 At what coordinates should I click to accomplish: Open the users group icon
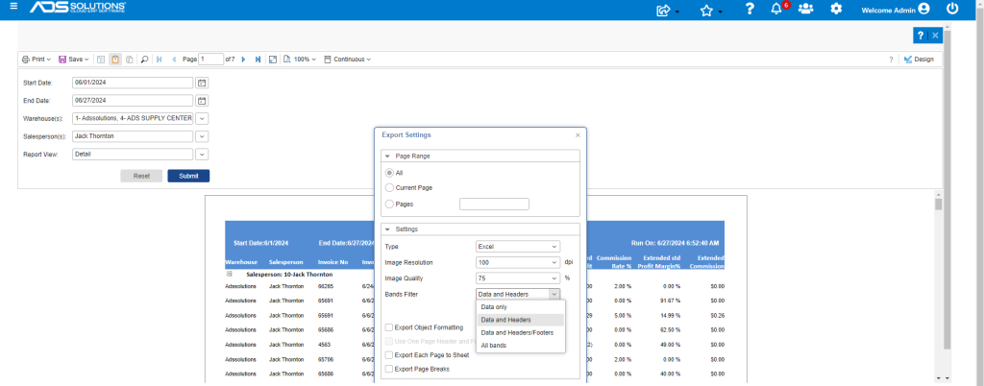806,10
